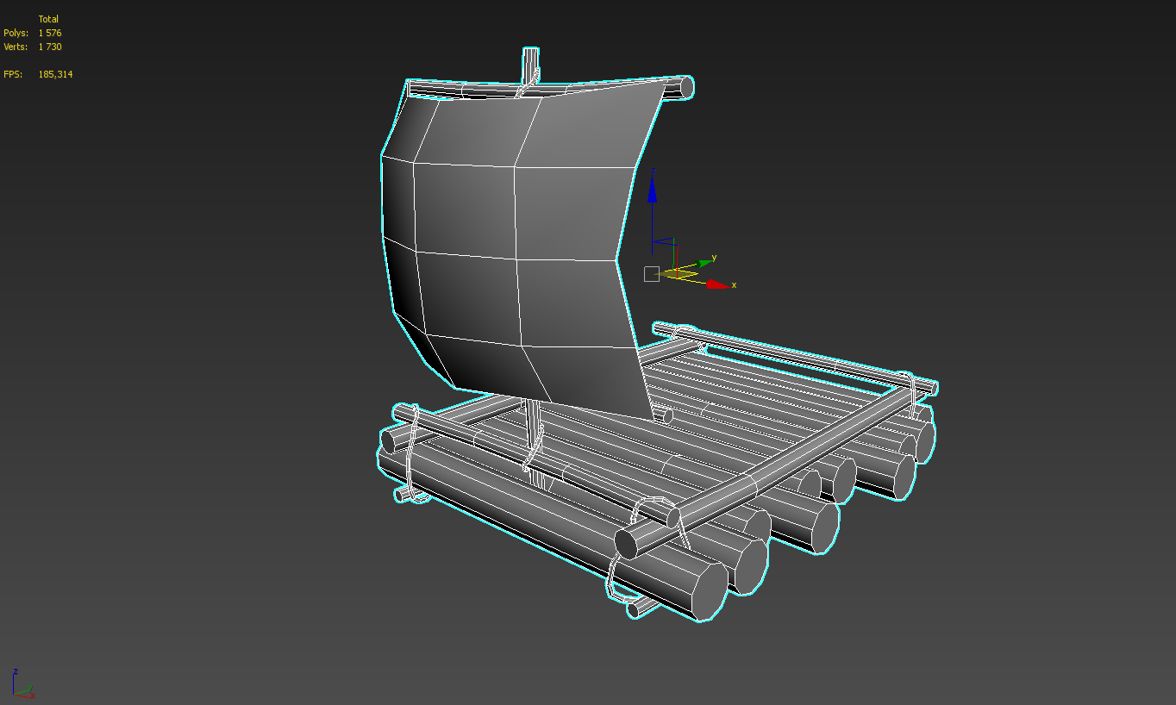This screenshot has width=1176, height=705.
Task: Click the Z label on the bottom-left axis tripod
Action: click(x=16, y=671)
